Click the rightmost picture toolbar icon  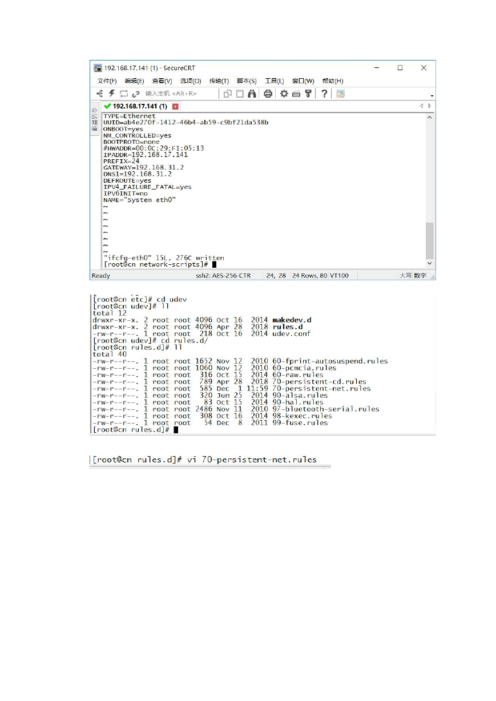[x=340, y=94]
